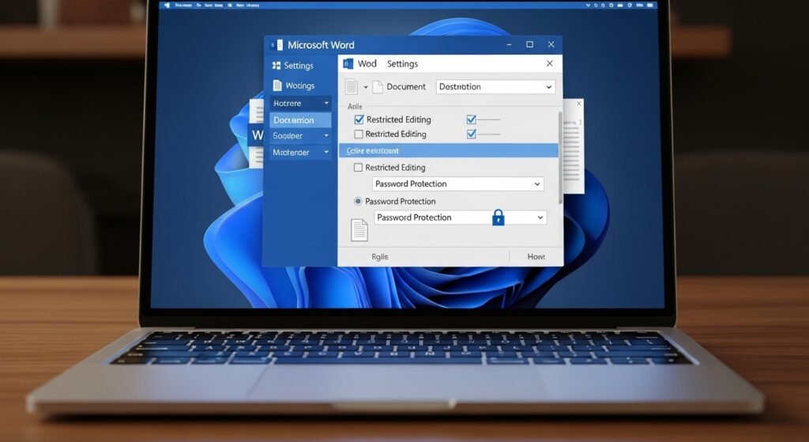809x442 pixels.
Task: Click the dialog's vertical scrollbar
Action: [561, 158]
